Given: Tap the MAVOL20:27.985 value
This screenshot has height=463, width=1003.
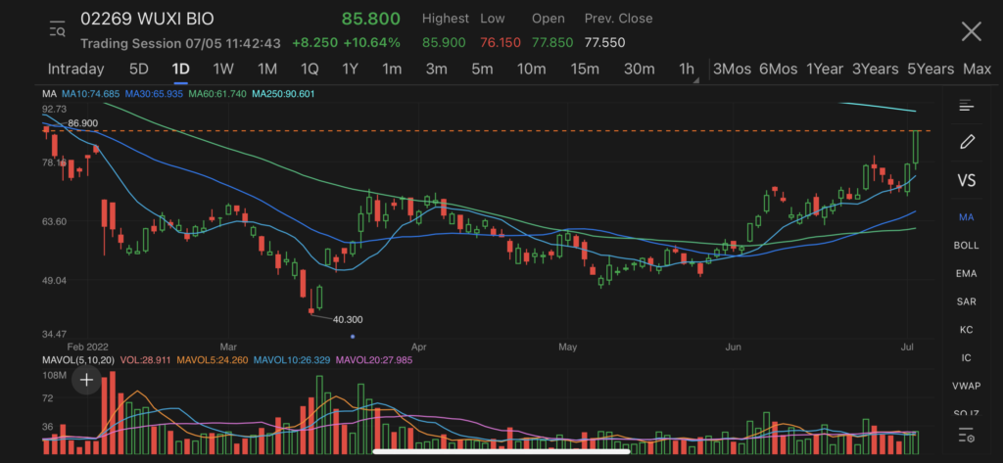Looking at the screenshot, I should tap(374, 360).
